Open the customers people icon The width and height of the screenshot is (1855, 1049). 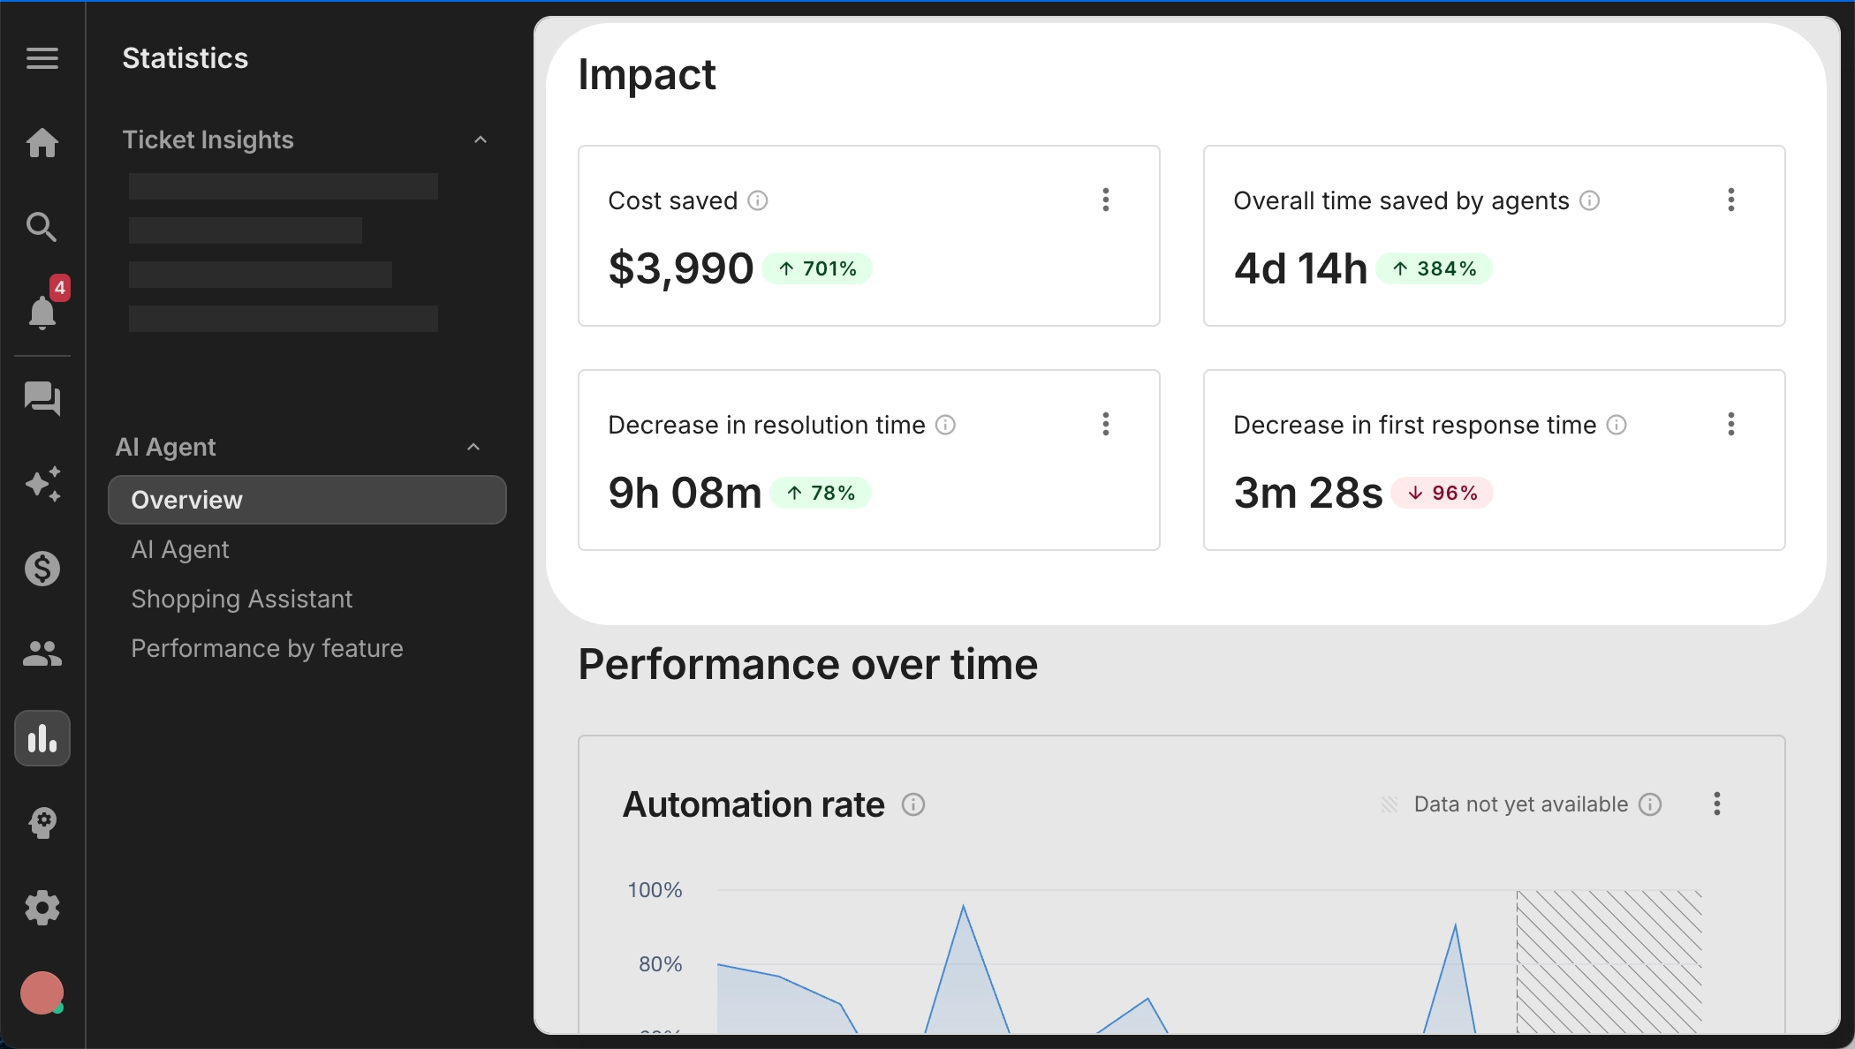pyautogui.click(x=42, y=653)
